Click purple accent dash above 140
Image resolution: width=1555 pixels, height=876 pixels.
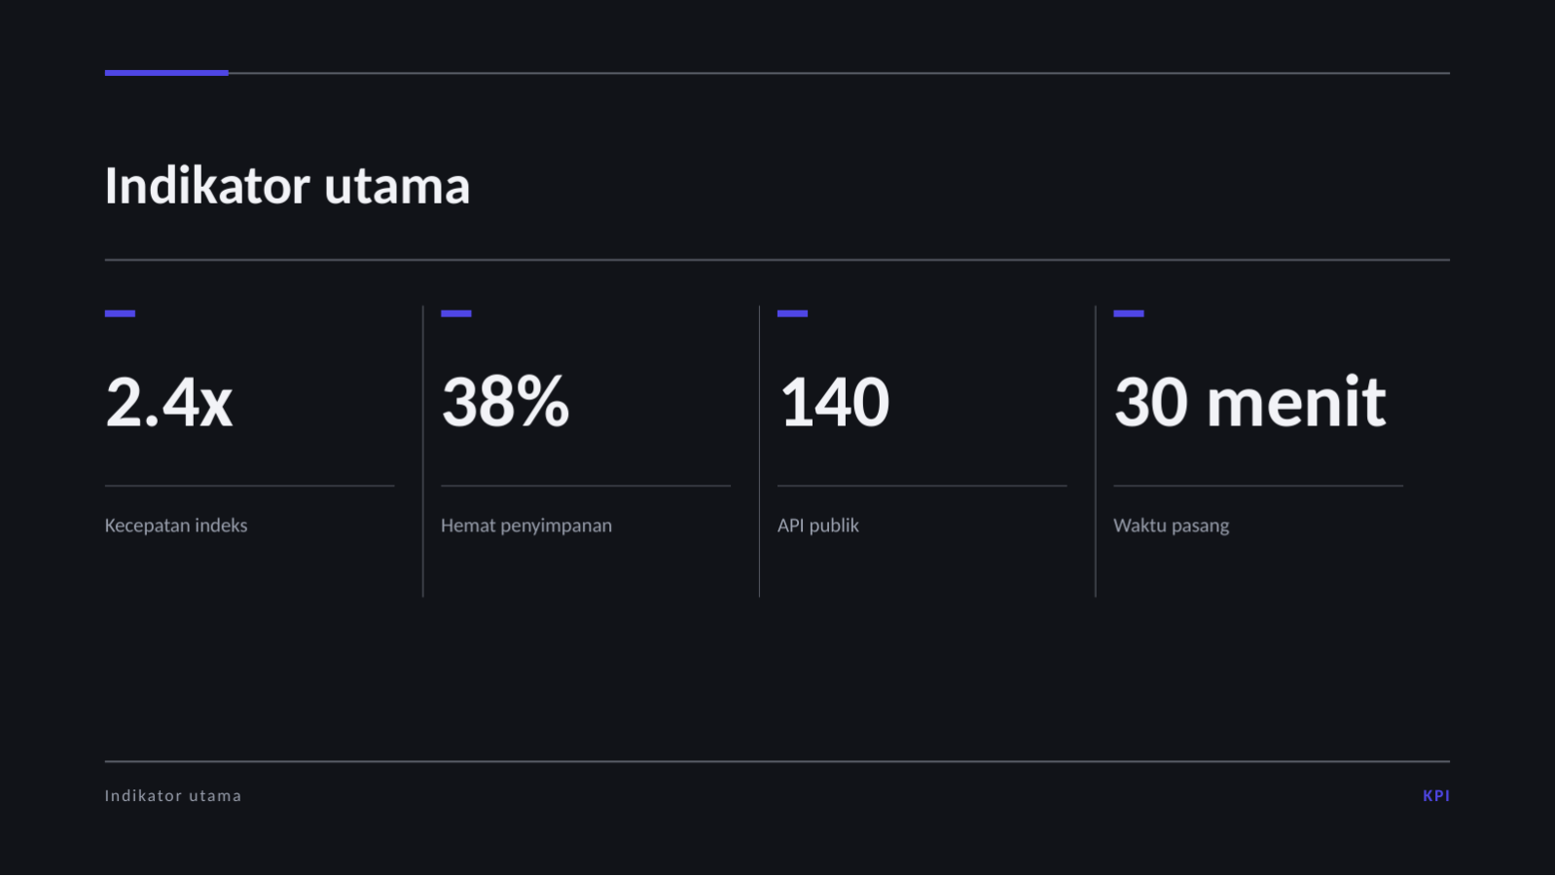[793, 313]
